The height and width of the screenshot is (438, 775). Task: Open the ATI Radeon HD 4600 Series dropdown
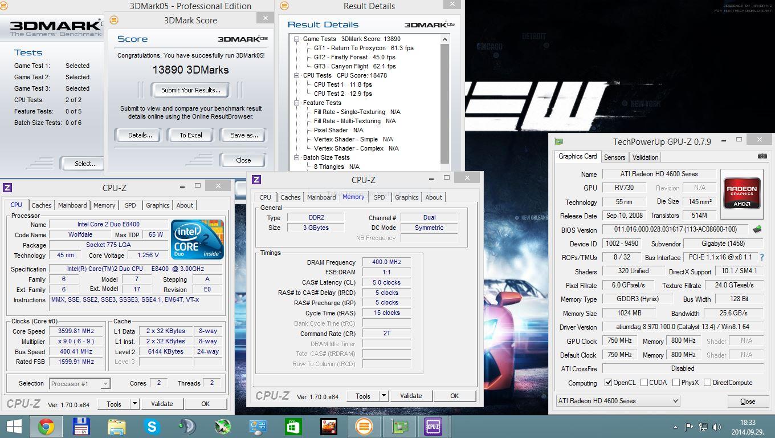coord(618,401)
